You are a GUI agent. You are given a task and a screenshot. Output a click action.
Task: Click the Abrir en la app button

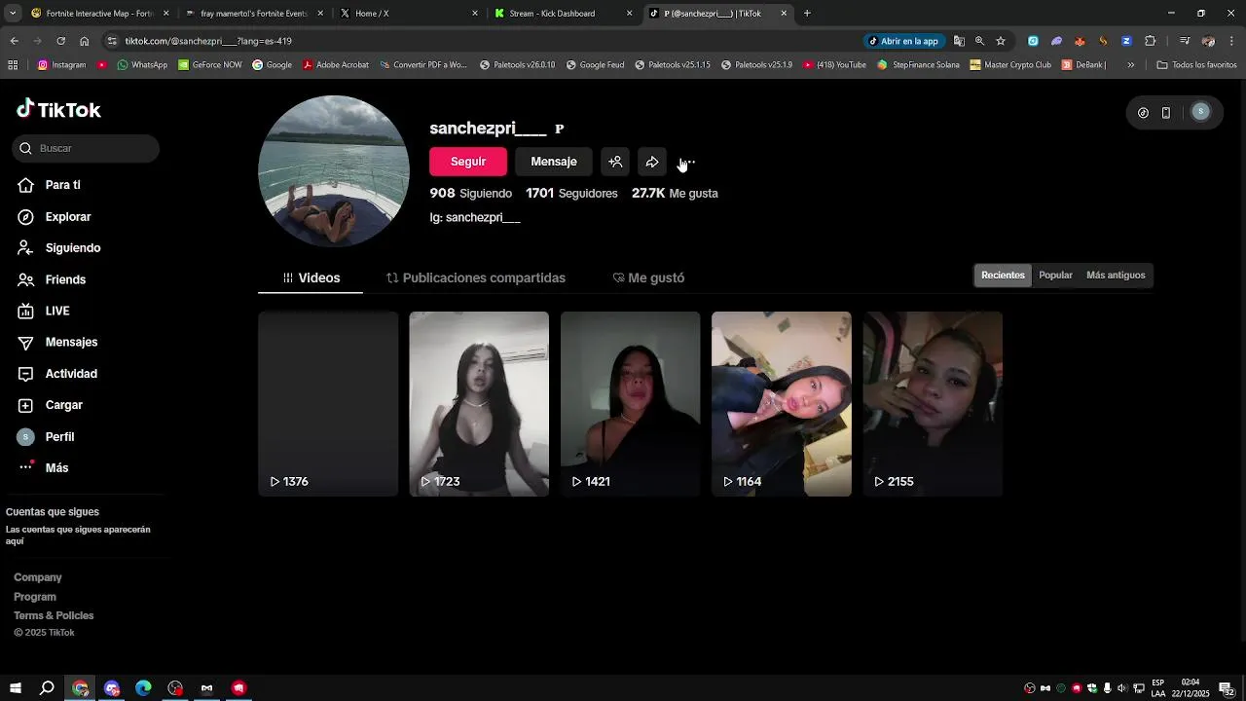[x=903, y=41]
